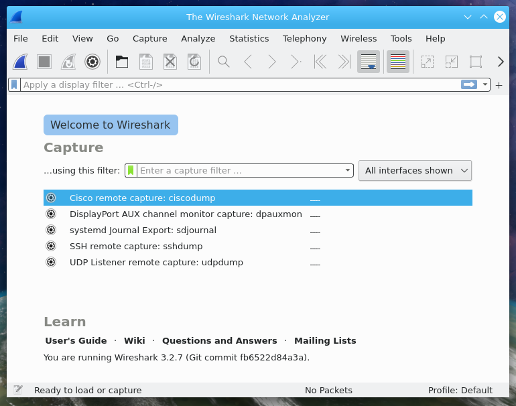
Task: Find a packet magnifier icon
Action: (x=223, y=62)
